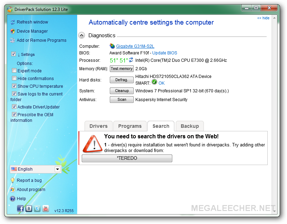Click the Update BIOS link
This screenshot has height=224, width=287.
[x=165, y=53]
